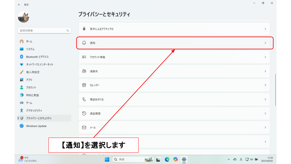This screenshot has height=164, width=291.
Task: Expand the カレンダー row chevron
Action: (x=265, y=85)
